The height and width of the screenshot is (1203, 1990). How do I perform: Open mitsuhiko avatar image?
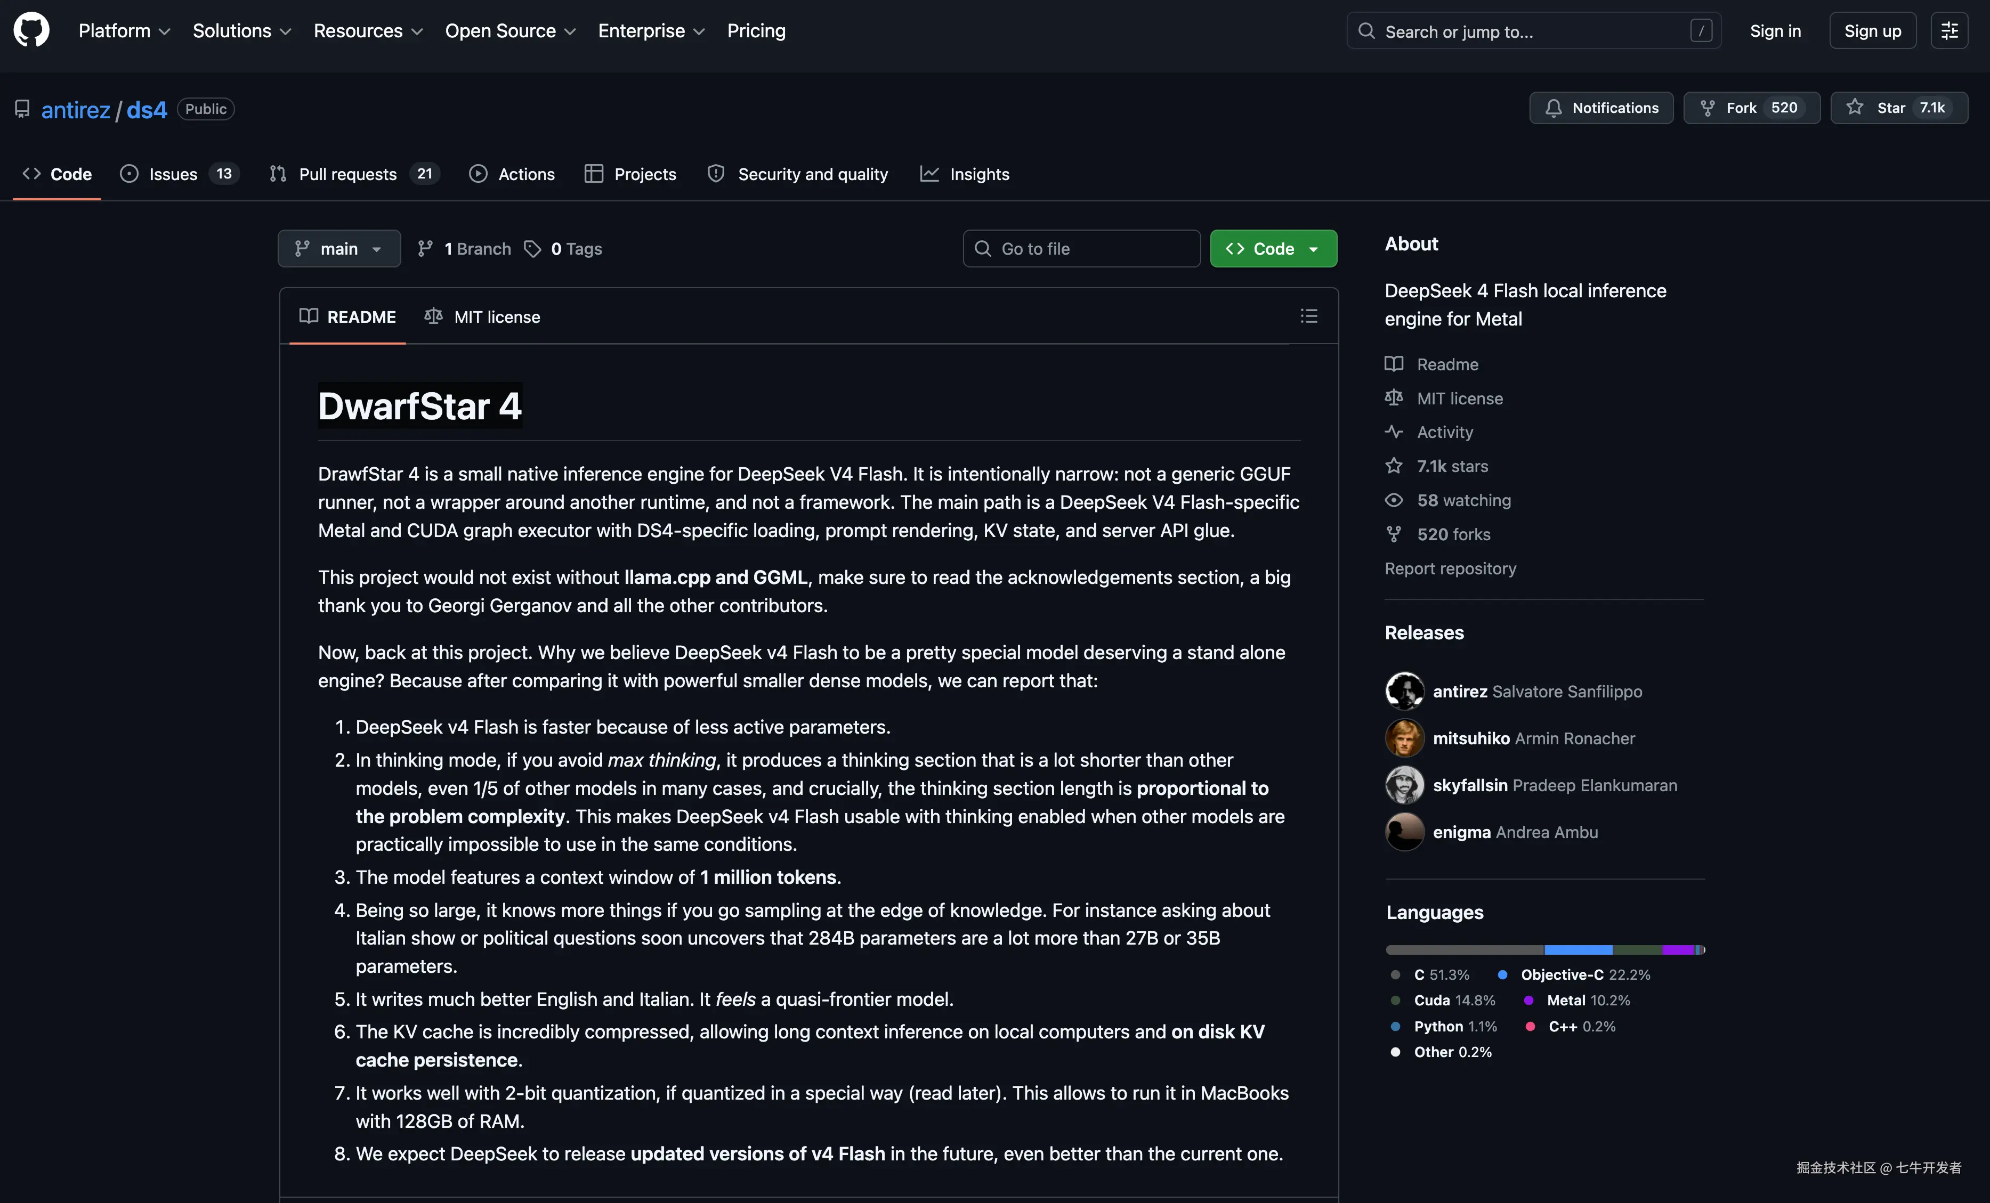pyautogui.click(x=1404, y=738)
